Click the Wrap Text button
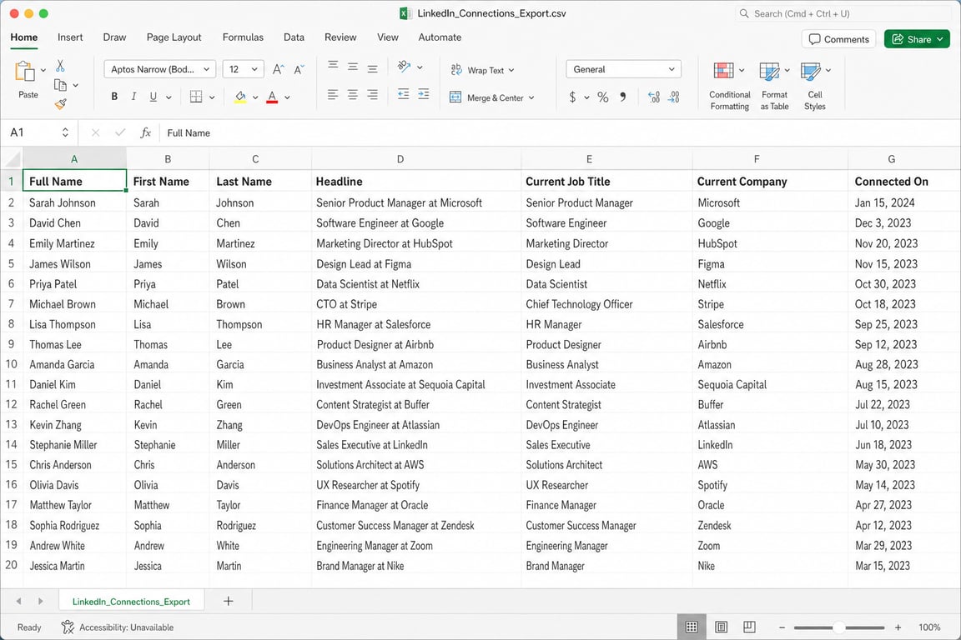The image size is (961, 640). (482, 70)
